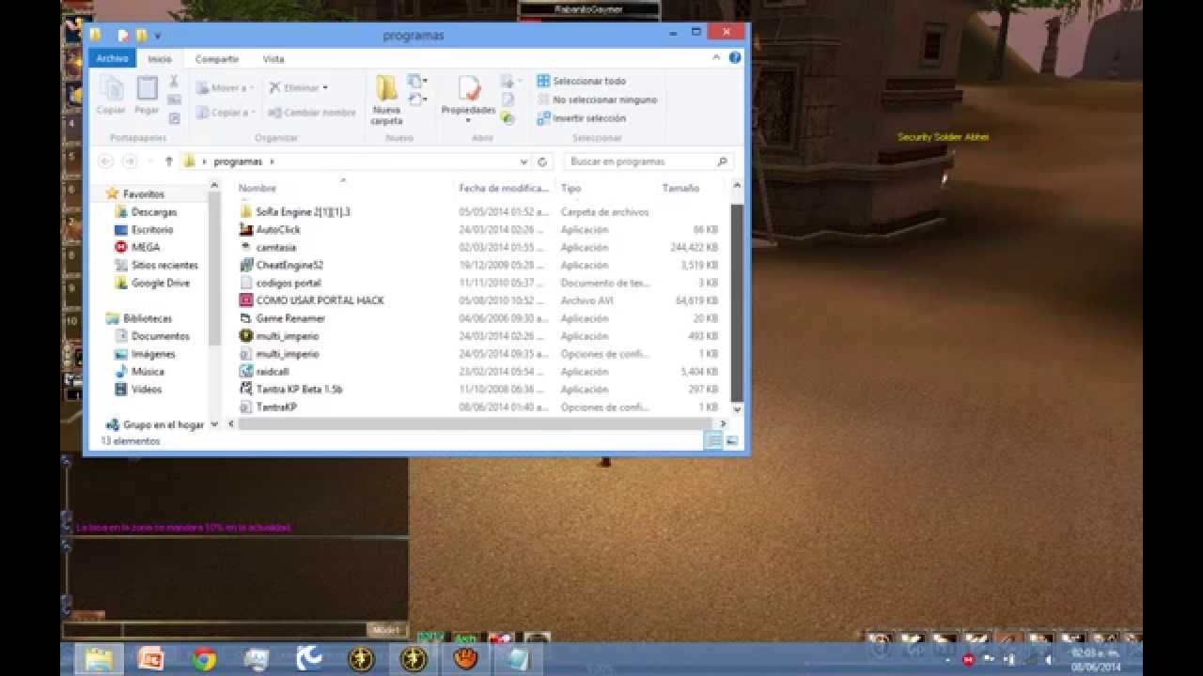Click No seleccionar ninguno
The width and height of the screenshot is (1203, 676).
tap(597, 100)
